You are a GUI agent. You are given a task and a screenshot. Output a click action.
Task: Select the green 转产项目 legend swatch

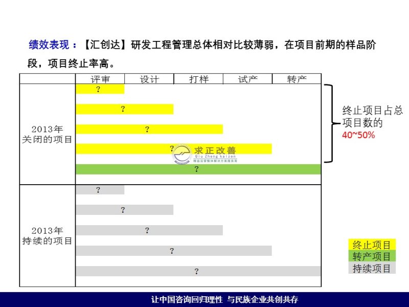pyautogui.click(x=372, y=256)
